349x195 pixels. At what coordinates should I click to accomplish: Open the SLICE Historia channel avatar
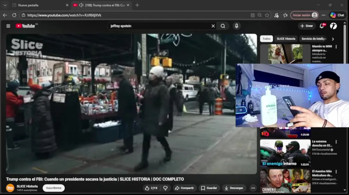tap(10, 188)
